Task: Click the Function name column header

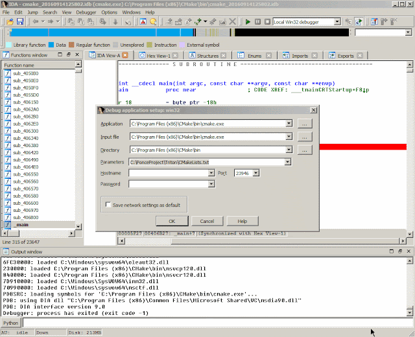Action: pos(39,65)
